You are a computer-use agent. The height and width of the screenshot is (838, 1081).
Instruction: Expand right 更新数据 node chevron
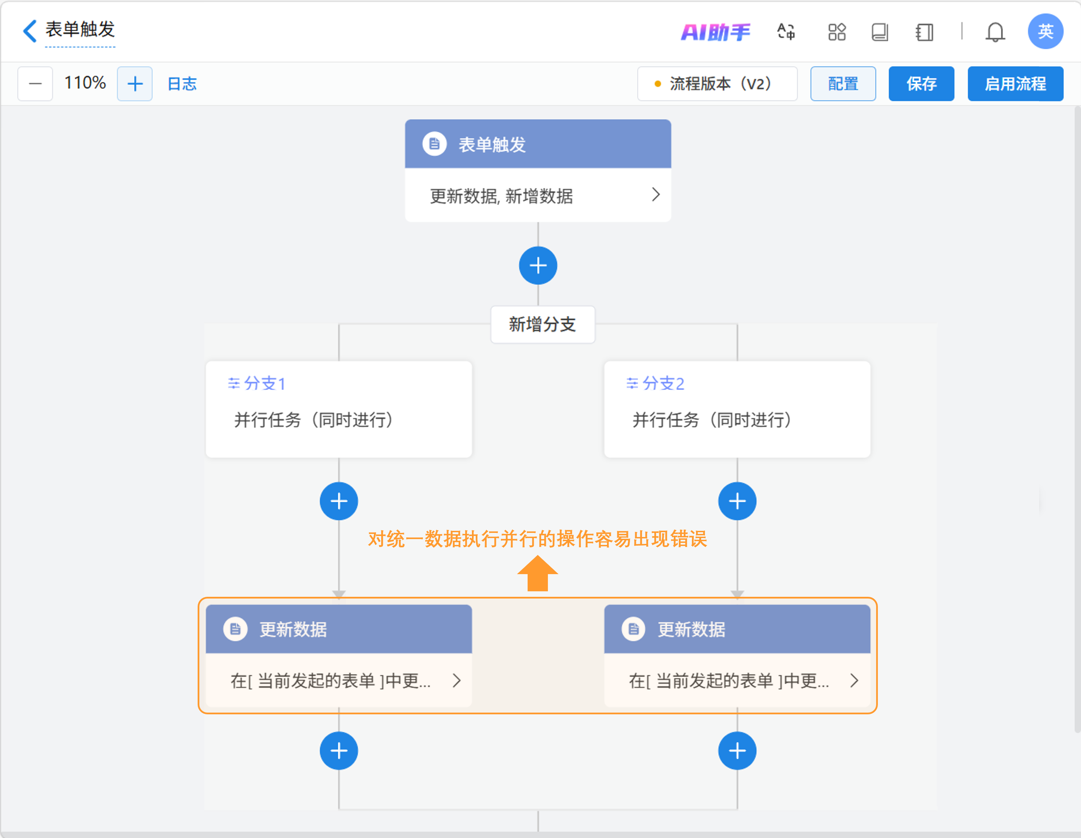(854, 681)
